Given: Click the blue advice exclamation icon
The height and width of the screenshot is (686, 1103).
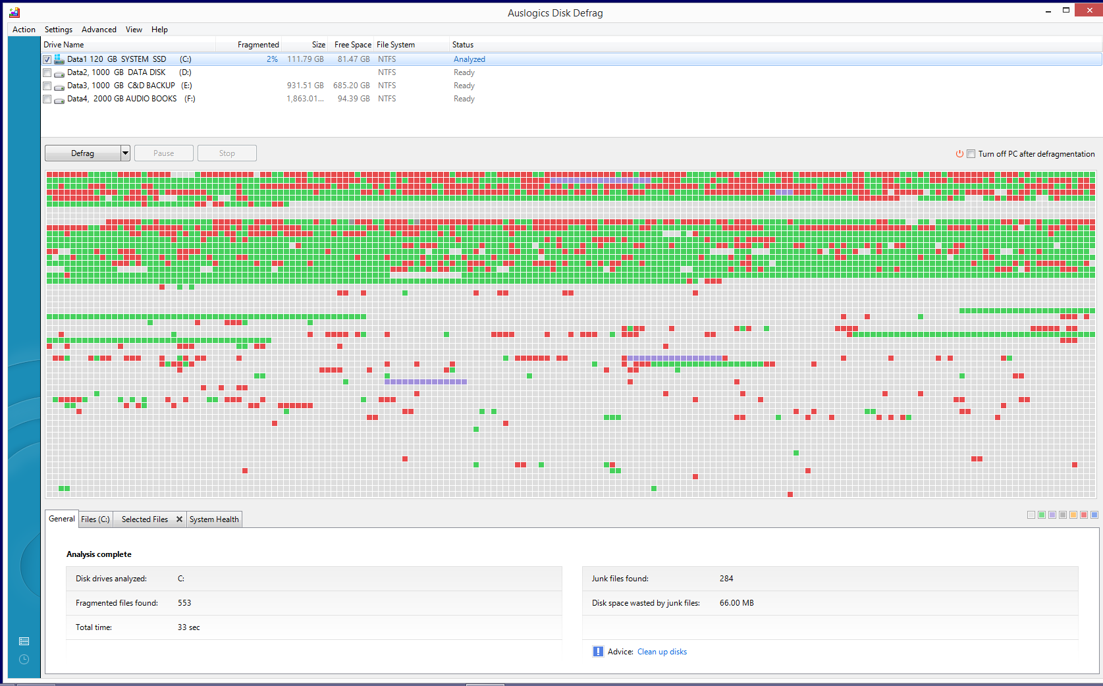Looking at the screenshot, I should pos(598,652).
